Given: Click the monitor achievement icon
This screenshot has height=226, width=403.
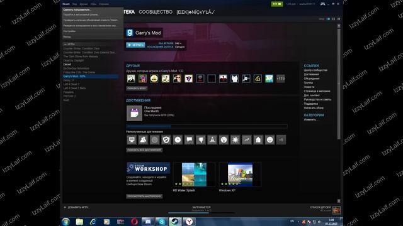Looking at the screenshot, I should click(132, 140).
